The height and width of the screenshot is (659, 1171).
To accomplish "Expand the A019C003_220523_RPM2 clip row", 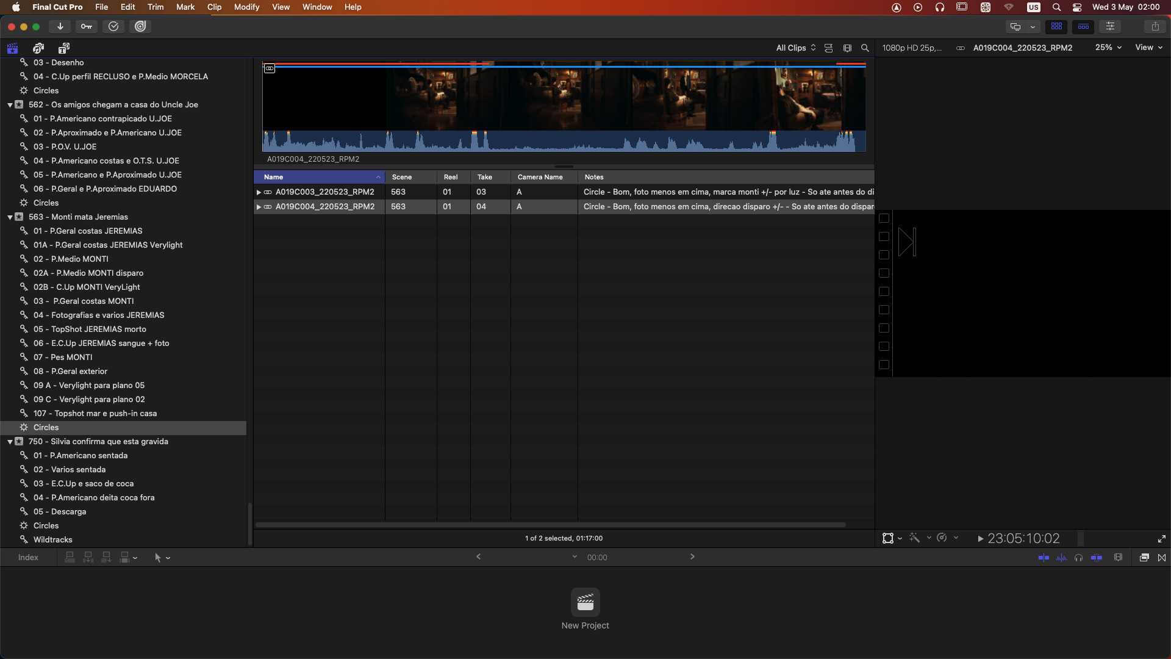I will [259, 192].
